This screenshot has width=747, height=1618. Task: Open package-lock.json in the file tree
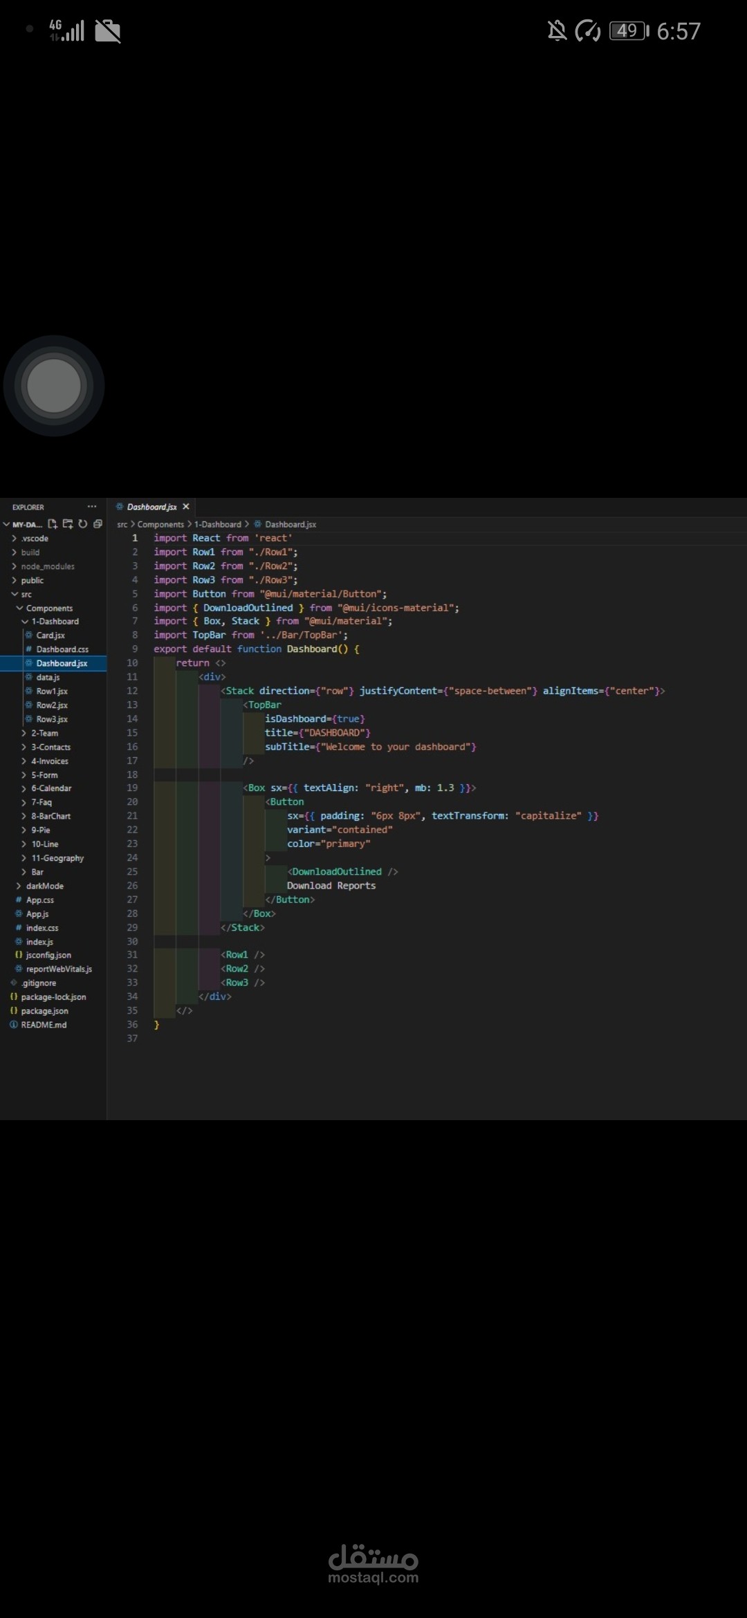pyautogui.click(x=53, y=997)
